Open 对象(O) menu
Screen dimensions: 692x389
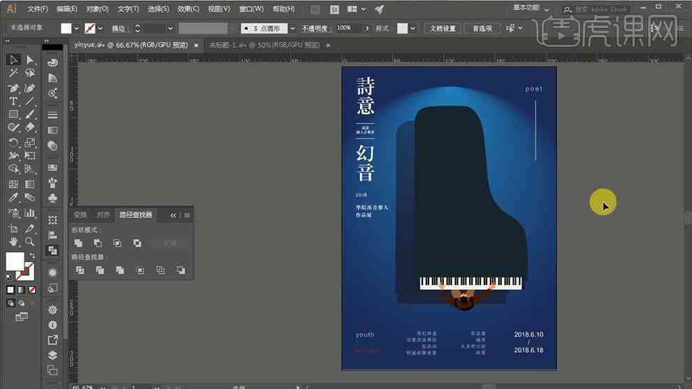click(97, 9)
